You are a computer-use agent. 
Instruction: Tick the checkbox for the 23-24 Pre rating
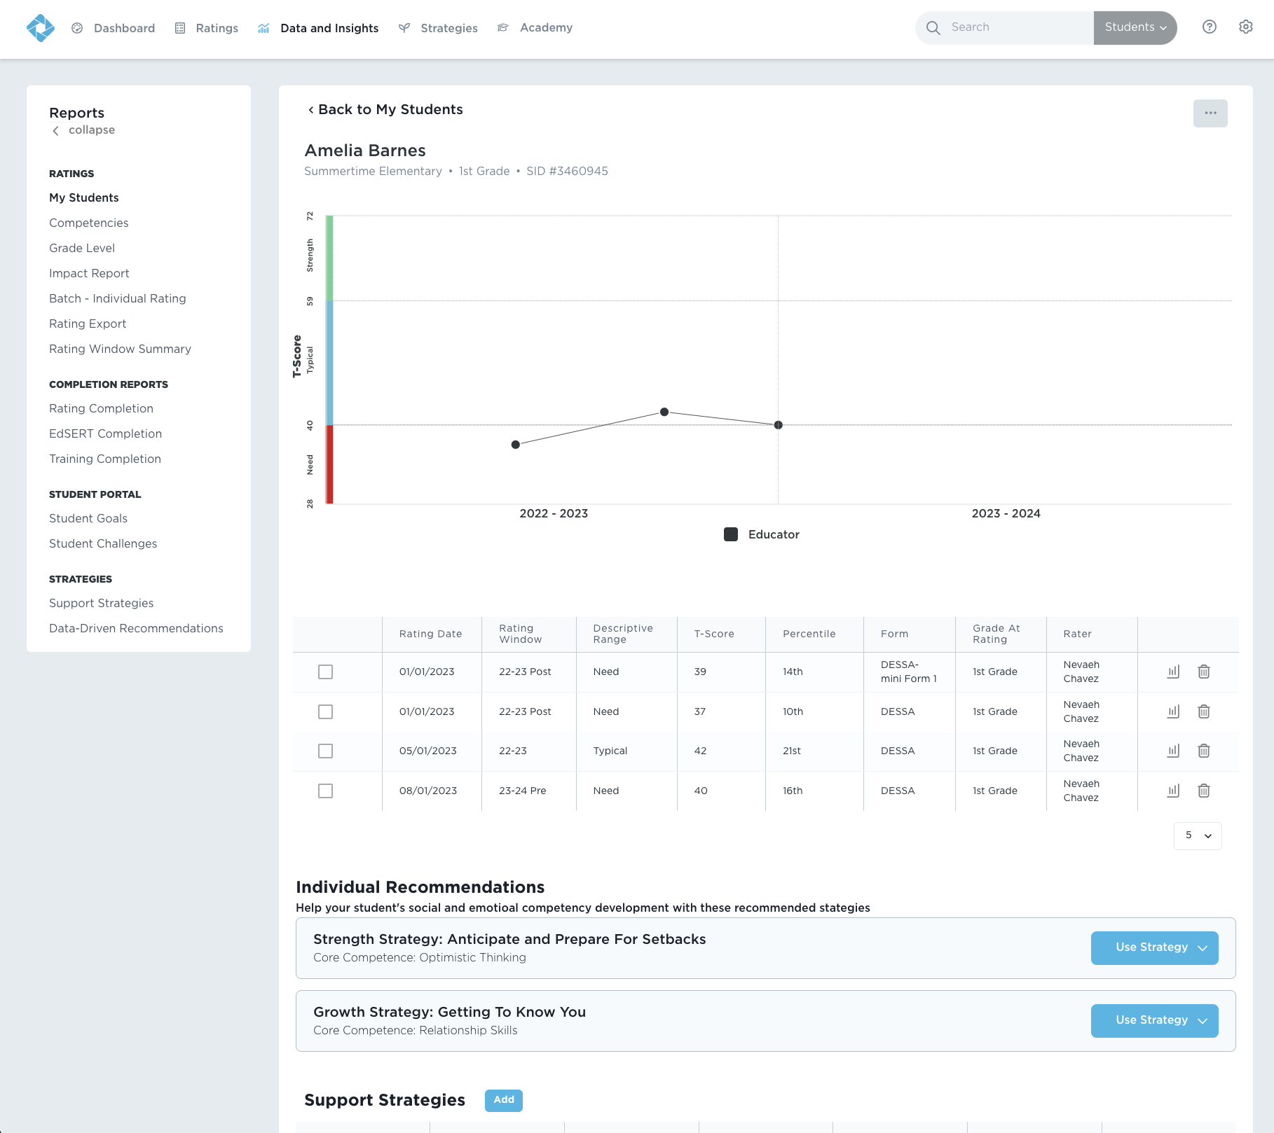tap(325, 791)
